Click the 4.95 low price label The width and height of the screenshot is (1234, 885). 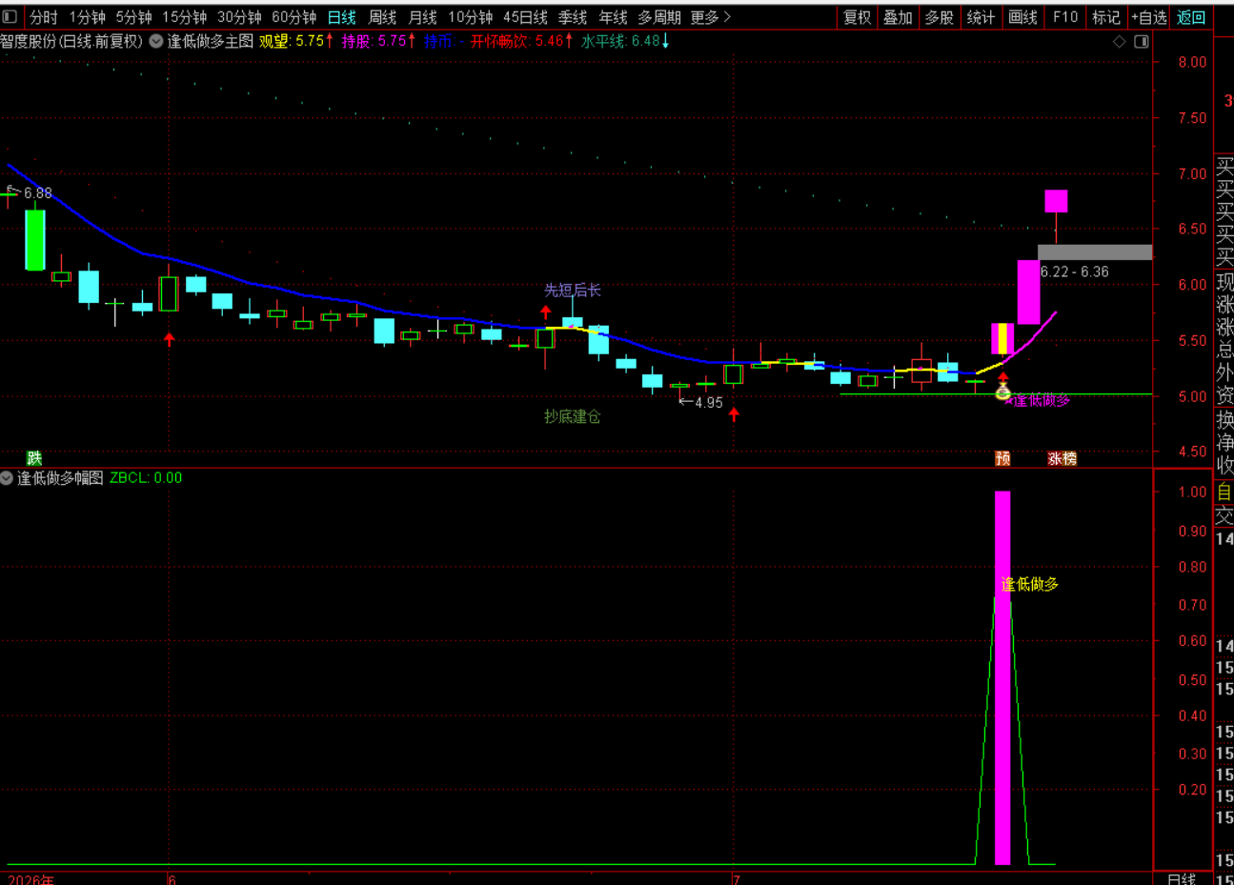point(709,403)
